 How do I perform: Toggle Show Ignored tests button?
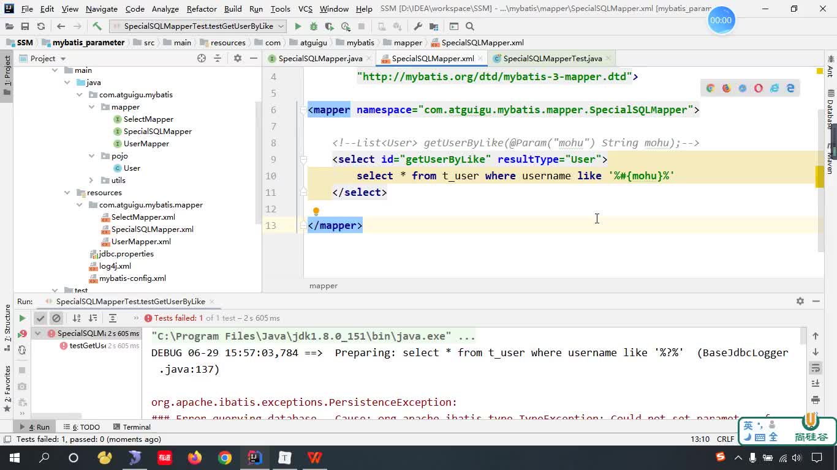click(56, 318)
